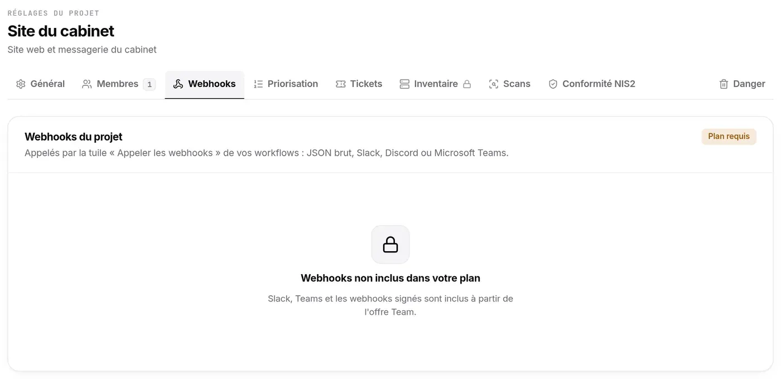
Task: Click the shield icon beside Conformité NIS2
Action: click(x=553, y=84)
